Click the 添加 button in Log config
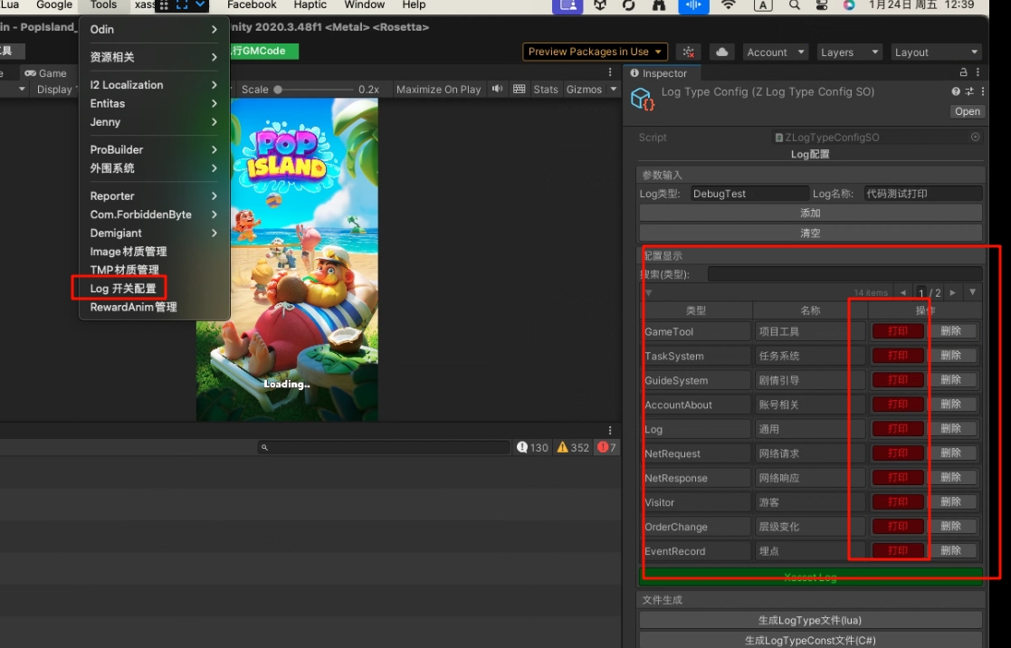This screenshot has height=648, width=1011. coord(810,213)
